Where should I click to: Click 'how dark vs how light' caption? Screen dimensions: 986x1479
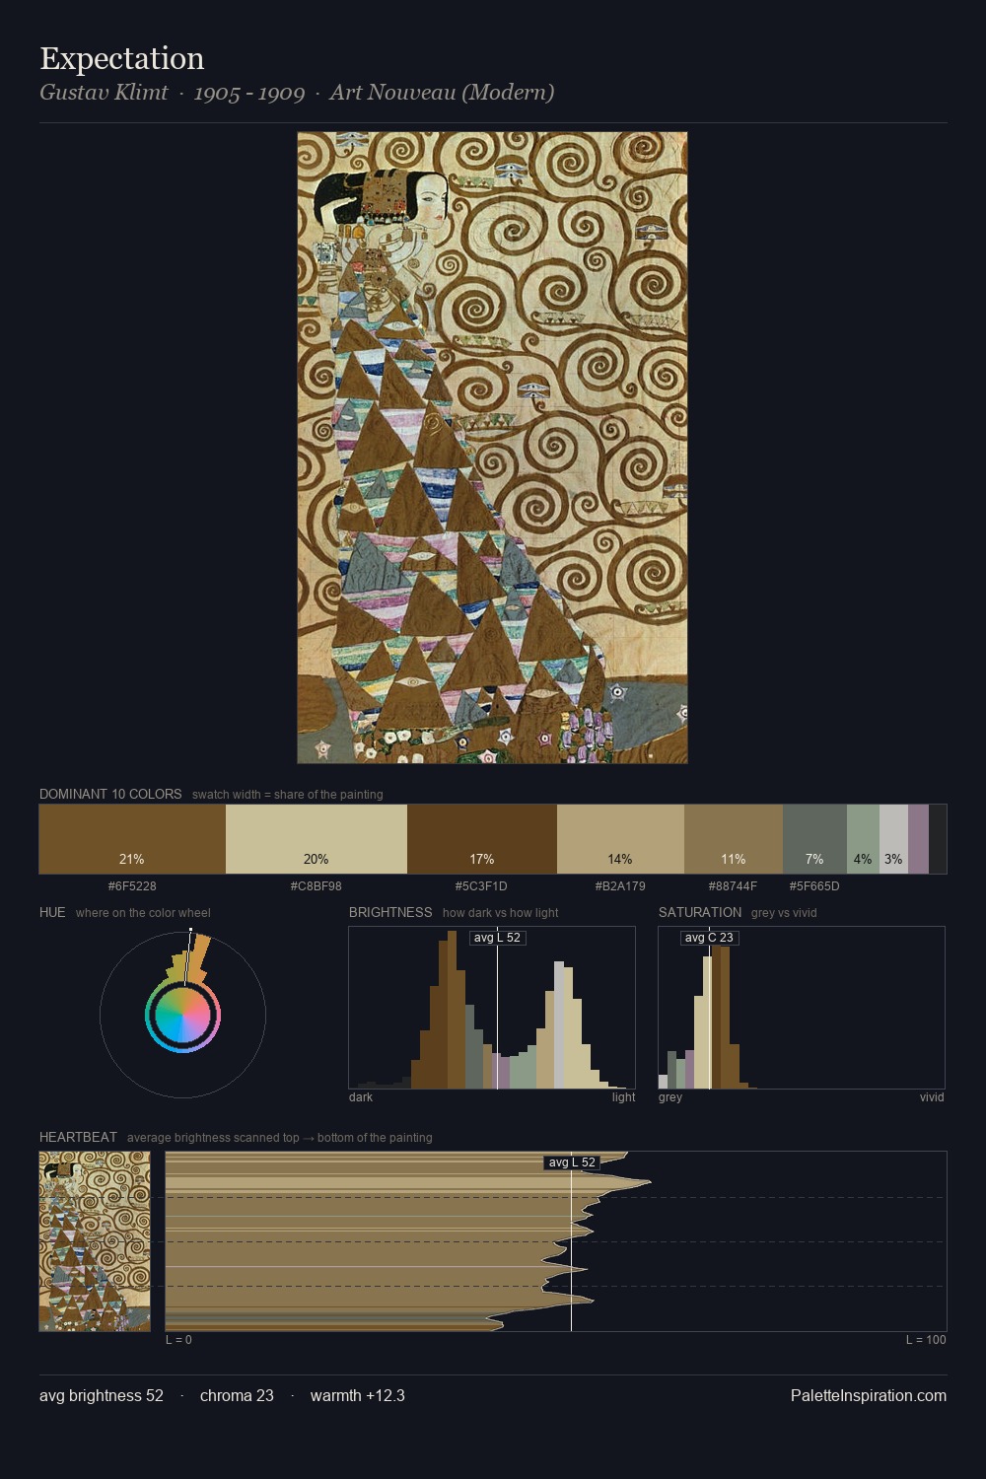coord(501,913)
